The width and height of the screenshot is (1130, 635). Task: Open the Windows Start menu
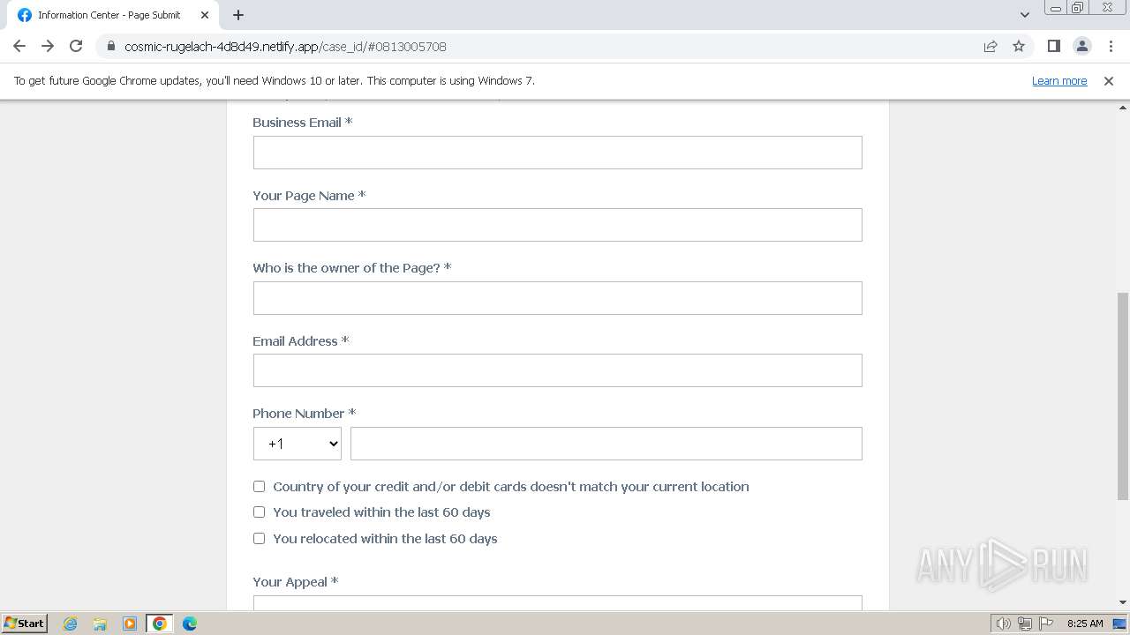pos(24,623)
